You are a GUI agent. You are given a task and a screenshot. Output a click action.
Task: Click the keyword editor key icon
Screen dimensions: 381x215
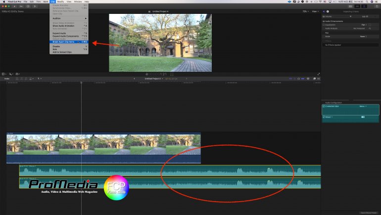(21, 6)
